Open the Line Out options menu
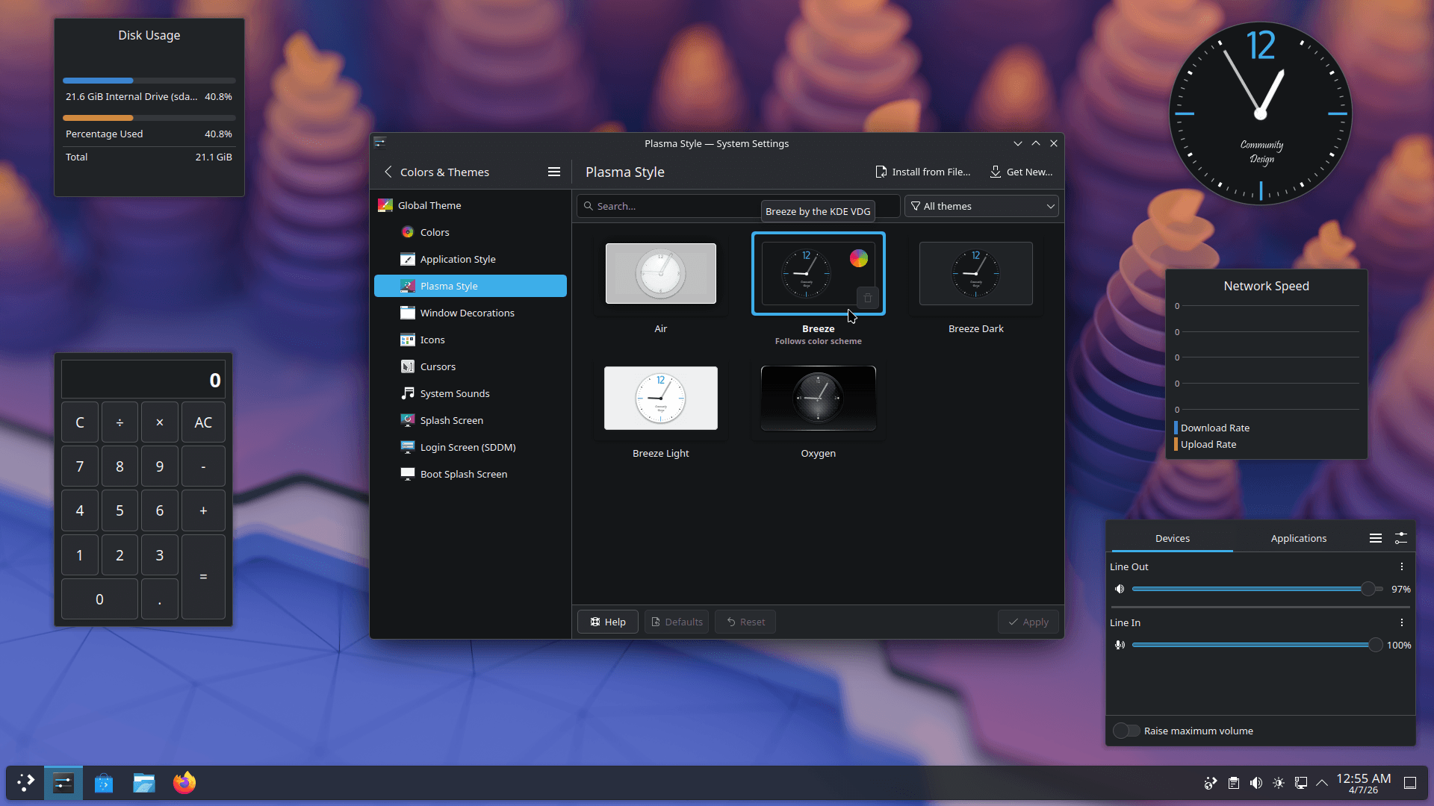 (x=1401, y=566)
